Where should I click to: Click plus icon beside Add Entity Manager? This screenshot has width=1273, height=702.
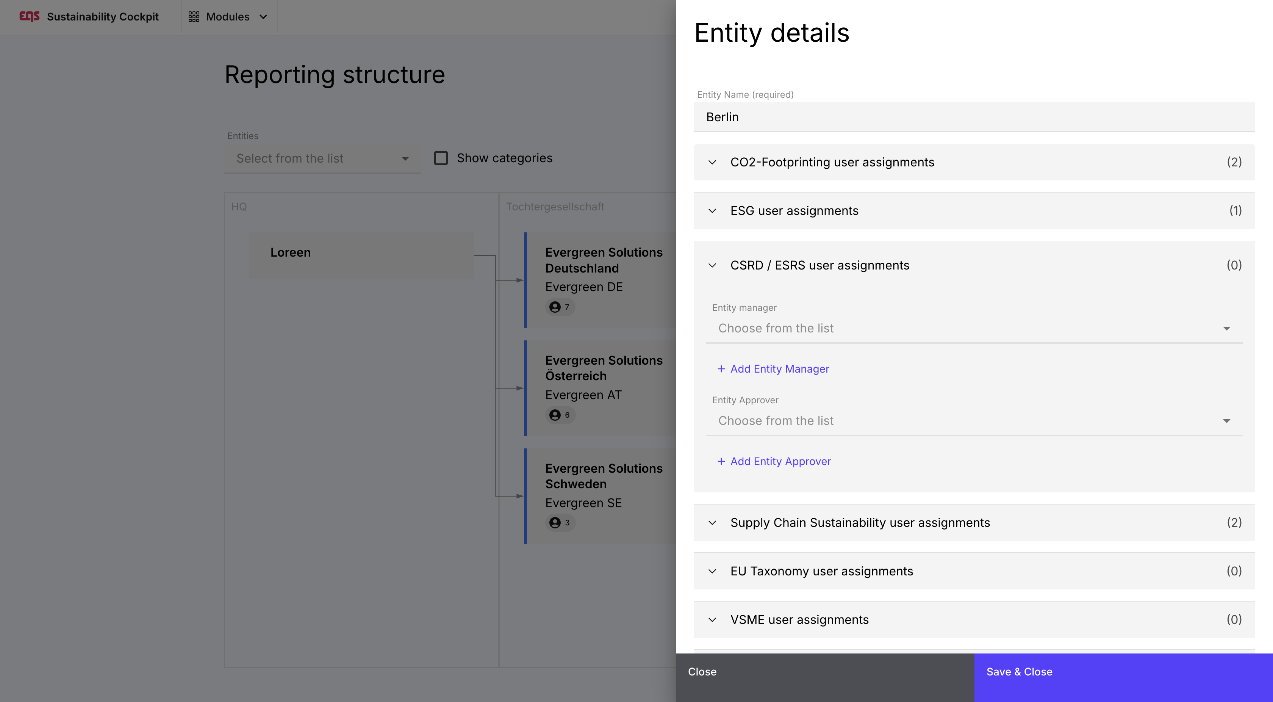pos(721,369)
